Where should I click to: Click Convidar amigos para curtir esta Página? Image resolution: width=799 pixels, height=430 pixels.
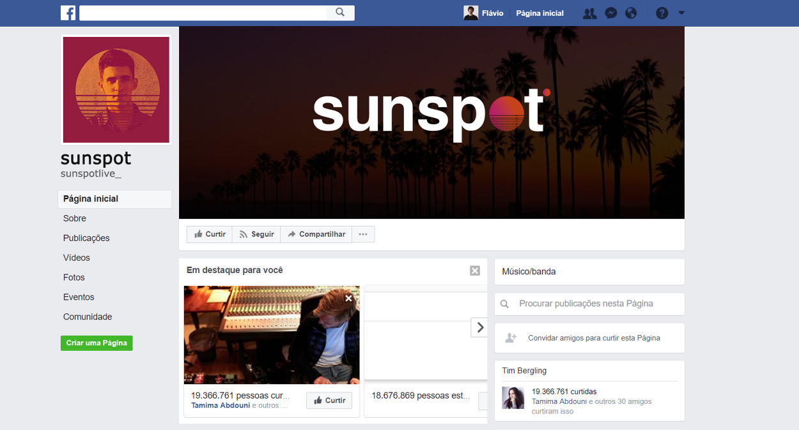pos(594,338)
